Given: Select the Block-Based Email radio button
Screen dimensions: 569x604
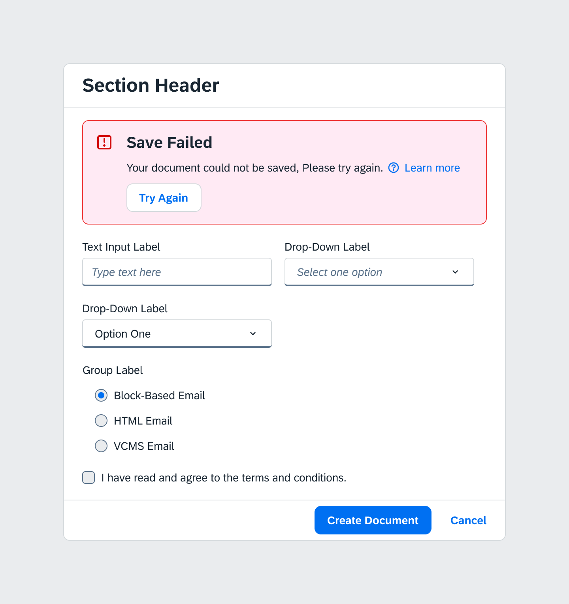Looking at the screenshot, I should pyautogui.click(x=101, y=395).
